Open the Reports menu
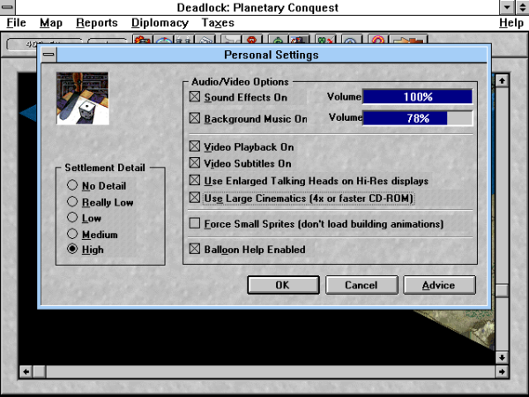 pos(96,22)
